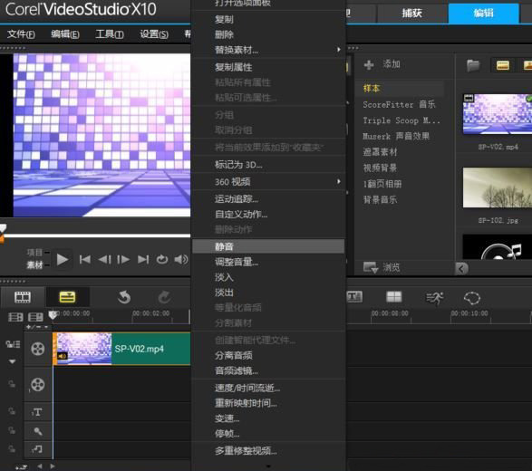
Task: Redo the last action
Action: (x=165, y=297)
